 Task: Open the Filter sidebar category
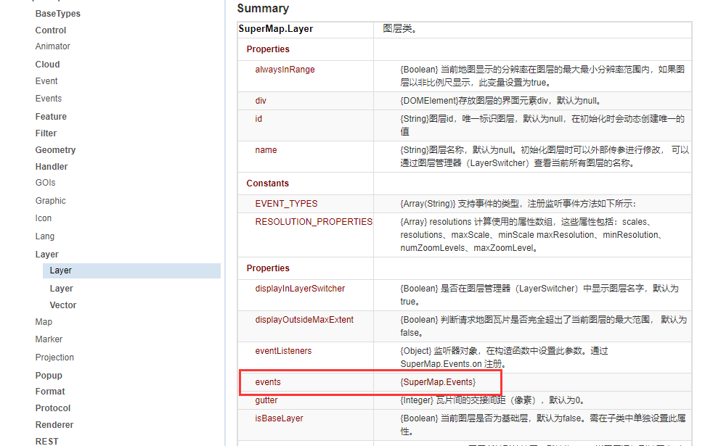click(x=46, y=133)
